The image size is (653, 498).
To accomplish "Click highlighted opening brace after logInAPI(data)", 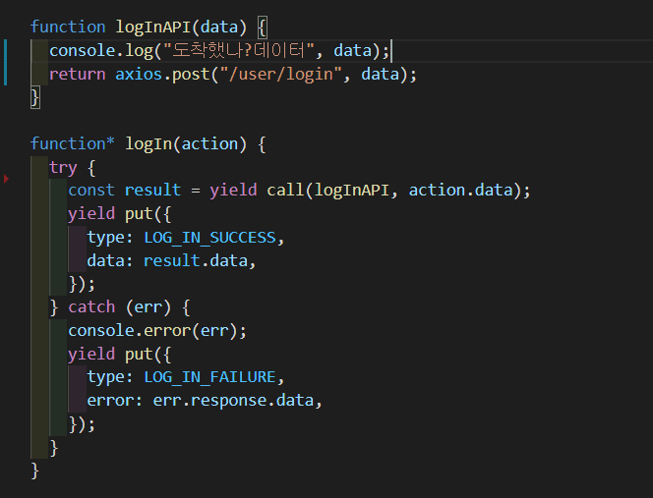I will pyautogui.click(x=263, y=28).
